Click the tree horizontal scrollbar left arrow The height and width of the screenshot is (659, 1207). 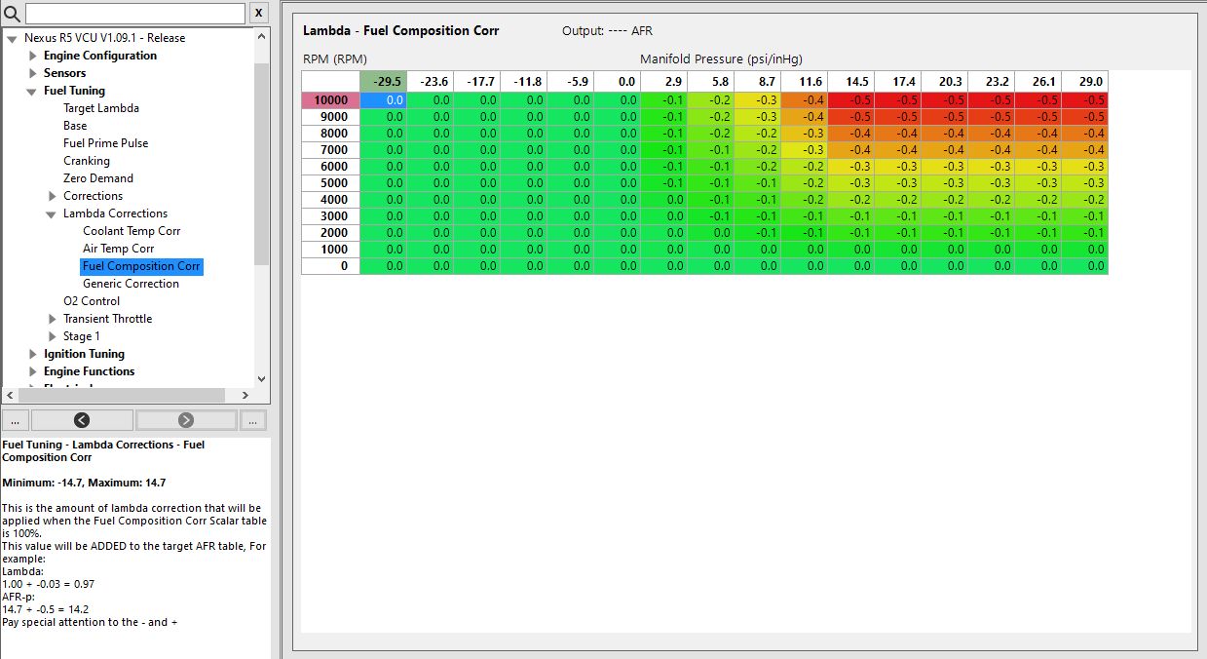(x=10, y=395)
